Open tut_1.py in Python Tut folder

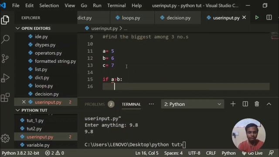pos(46,120)
